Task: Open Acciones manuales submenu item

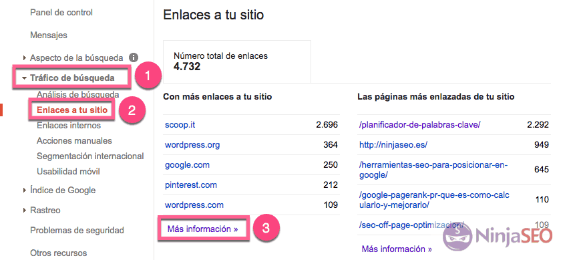Action: point(74,141)
